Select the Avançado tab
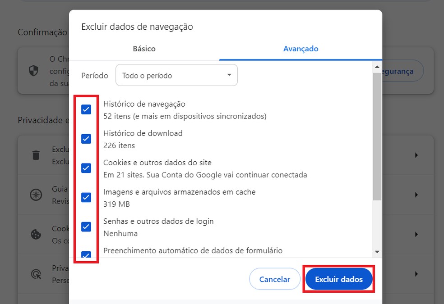 301,49
